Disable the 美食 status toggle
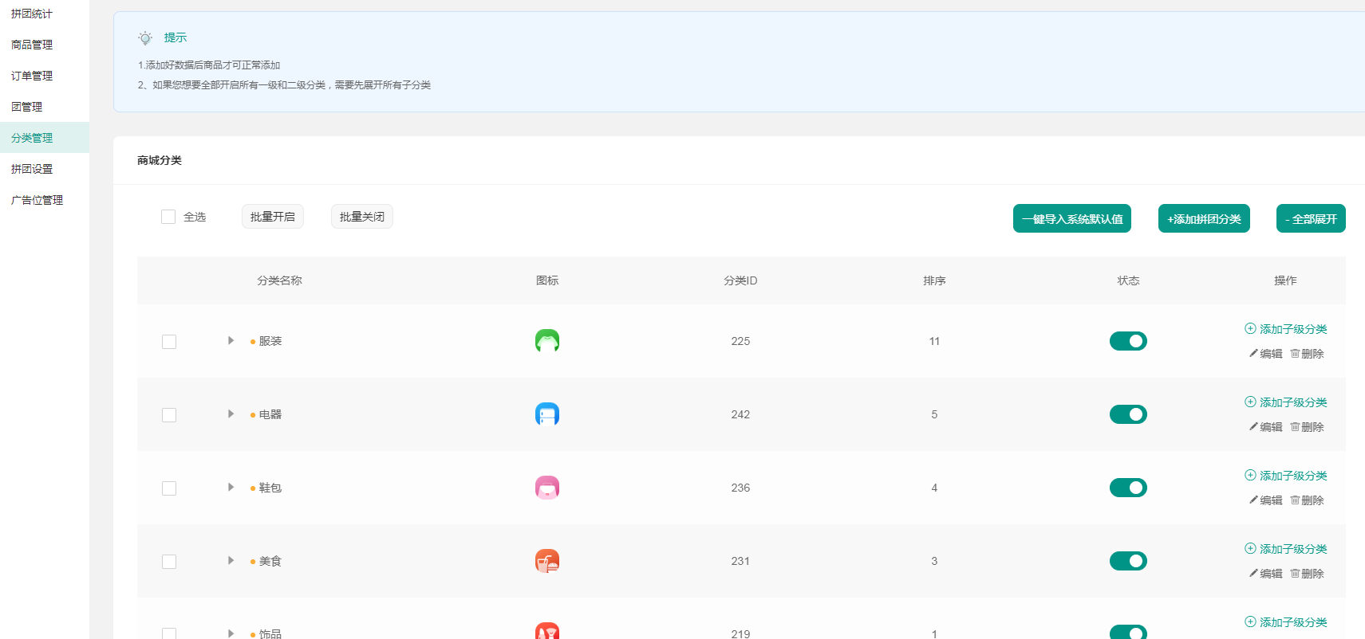Viewport: 1365px width, 639px height. [x=1127, y=561]
